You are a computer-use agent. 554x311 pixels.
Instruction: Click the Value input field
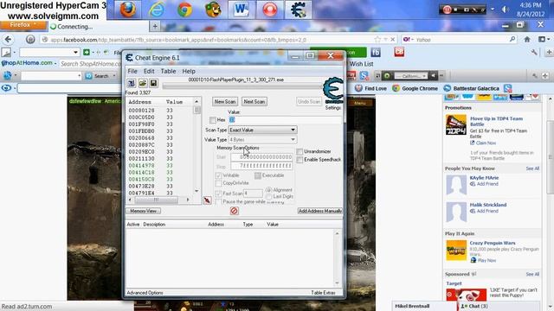coord(285,120)
